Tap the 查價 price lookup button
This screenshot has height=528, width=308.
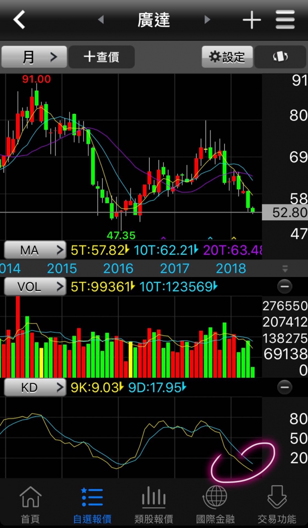click(x=102, y=57)
